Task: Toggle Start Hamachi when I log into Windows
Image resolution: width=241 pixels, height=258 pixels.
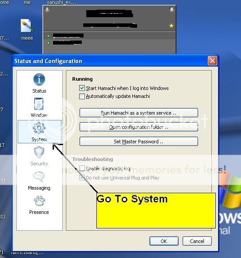Action: (x=82, y=88)
